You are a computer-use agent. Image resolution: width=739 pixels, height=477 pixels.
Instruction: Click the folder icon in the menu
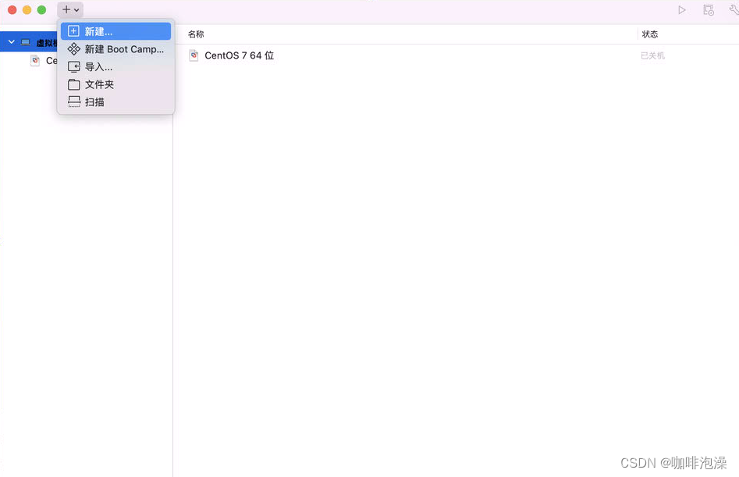[73, 84]
